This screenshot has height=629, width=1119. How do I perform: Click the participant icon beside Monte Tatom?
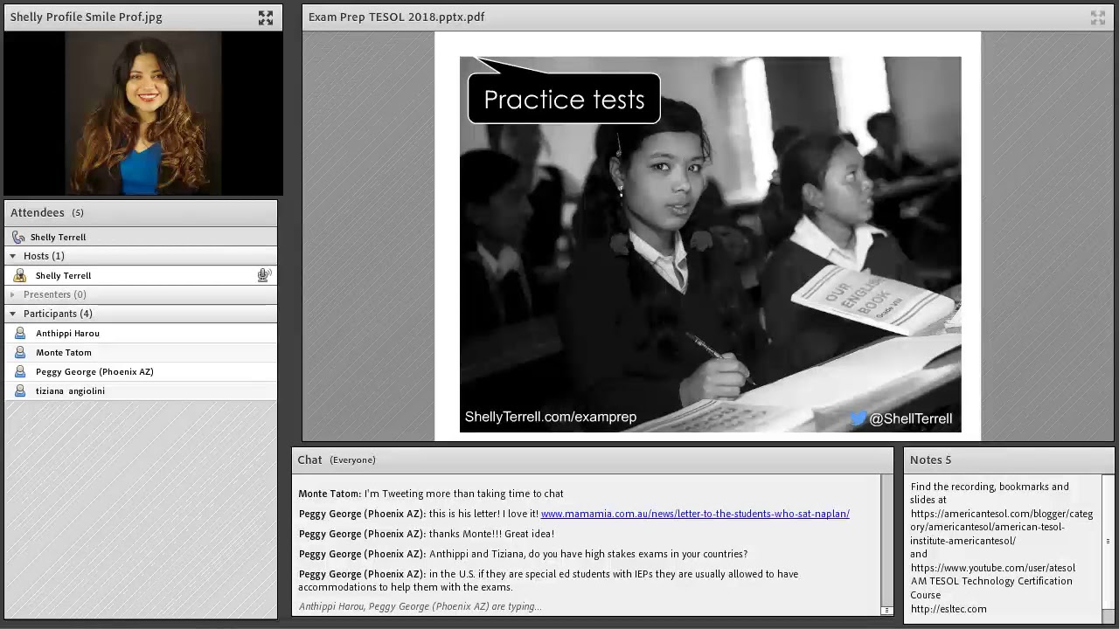tap(20, 353)
